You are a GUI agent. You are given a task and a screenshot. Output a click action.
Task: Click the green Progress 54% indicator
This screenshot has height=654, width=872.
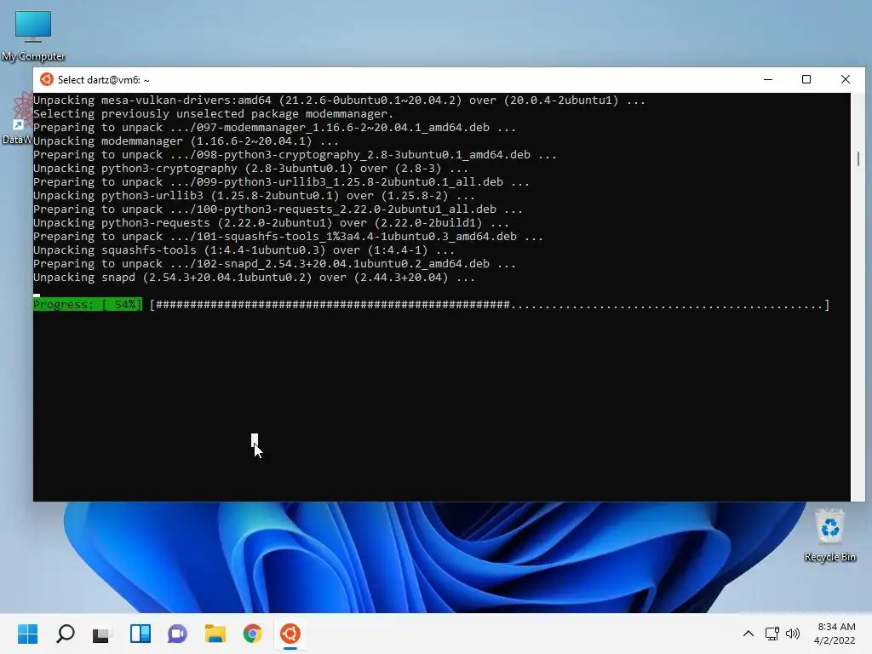pyautogui.click(x=88, y=305)
